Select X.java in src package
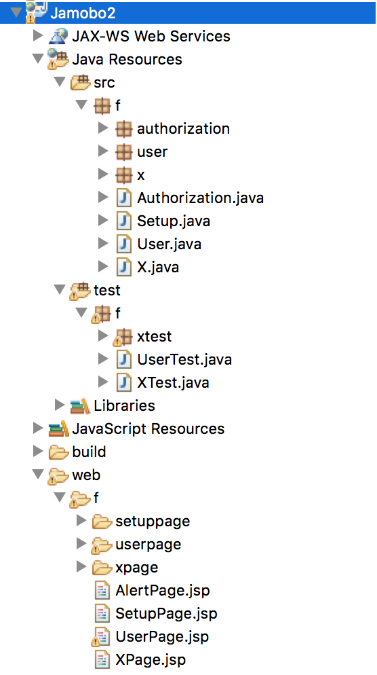 (x=158, y=268)
